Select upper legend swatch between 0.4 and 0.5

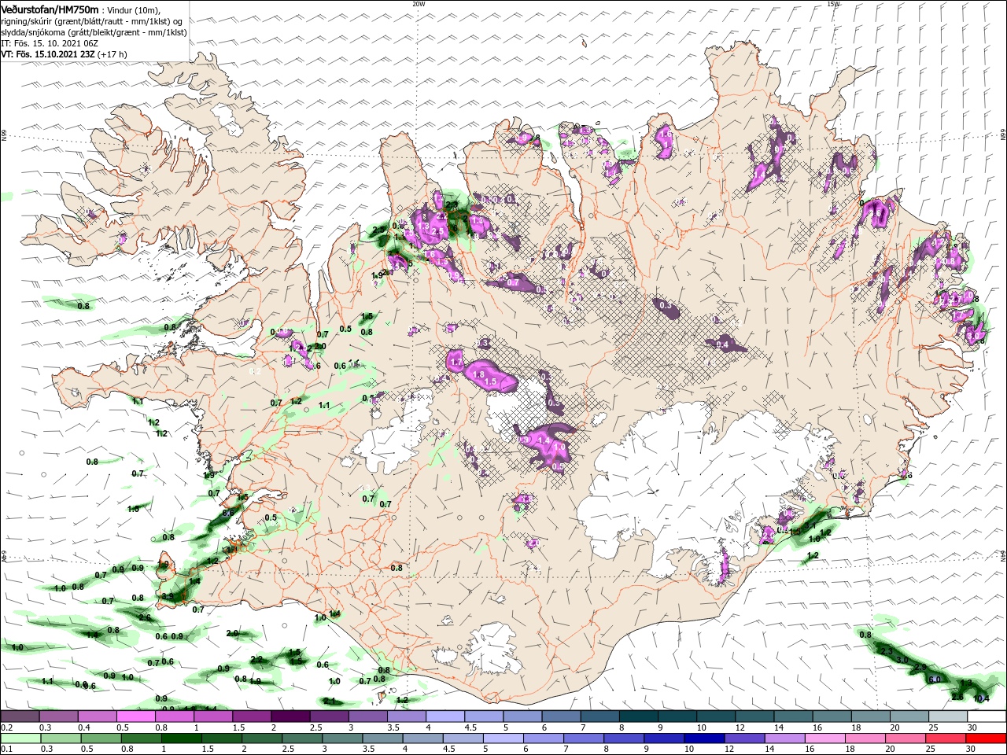pyautogui.click(x=97, y=716)
